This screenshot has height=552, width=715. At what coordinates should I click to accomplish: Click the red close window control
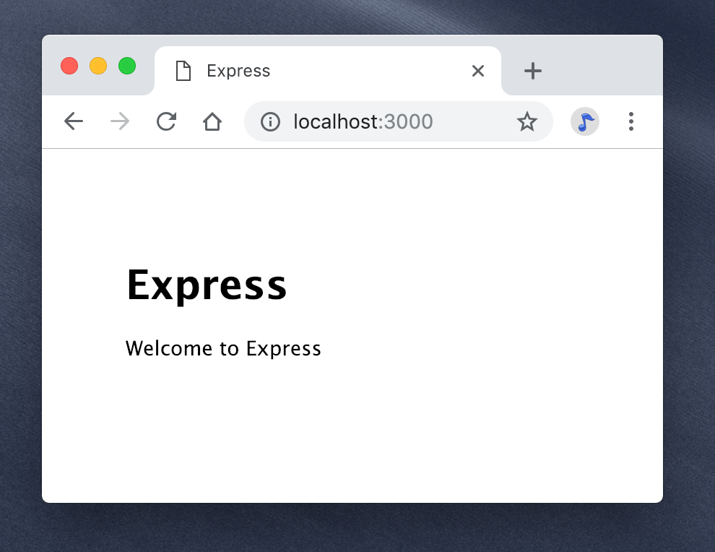[x=69, y=66]
